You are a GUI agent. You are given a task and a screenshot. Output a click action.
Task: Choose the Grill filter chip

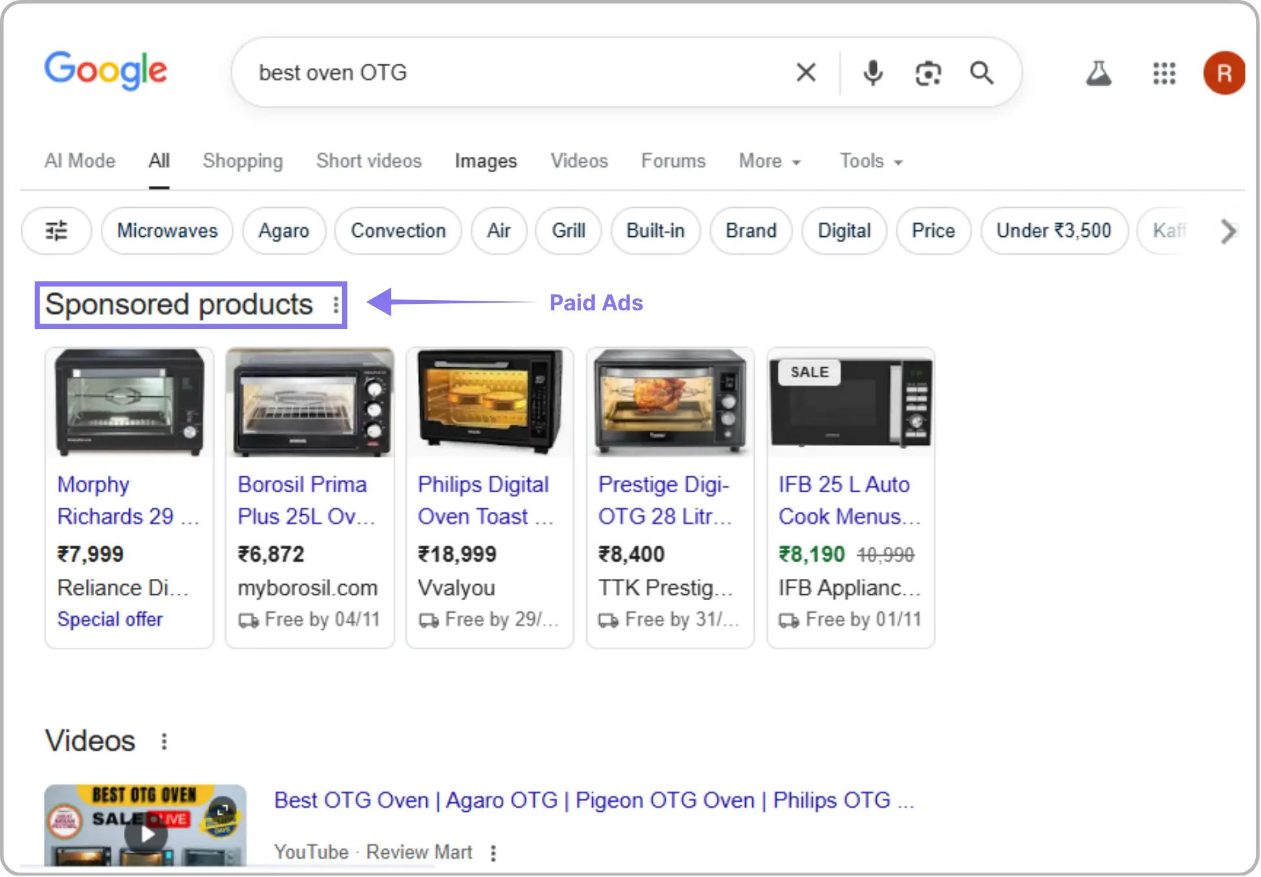pyautogui.click(x=568, y=230)
